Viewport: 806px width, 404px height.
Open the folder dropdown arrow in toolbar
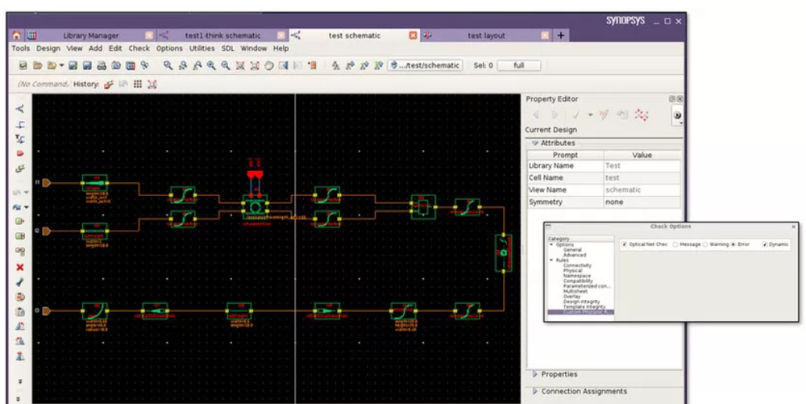[x=62, y=66]
